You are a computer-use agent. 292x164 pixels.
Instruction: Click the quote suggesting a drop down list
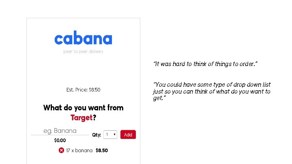(x=212, y=91)
